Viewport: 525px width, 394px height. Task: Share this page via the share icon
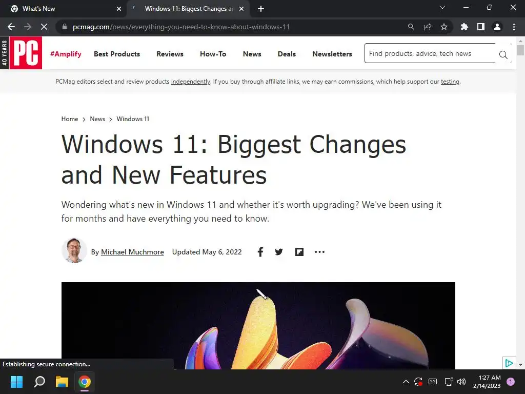tap(428, 27)
